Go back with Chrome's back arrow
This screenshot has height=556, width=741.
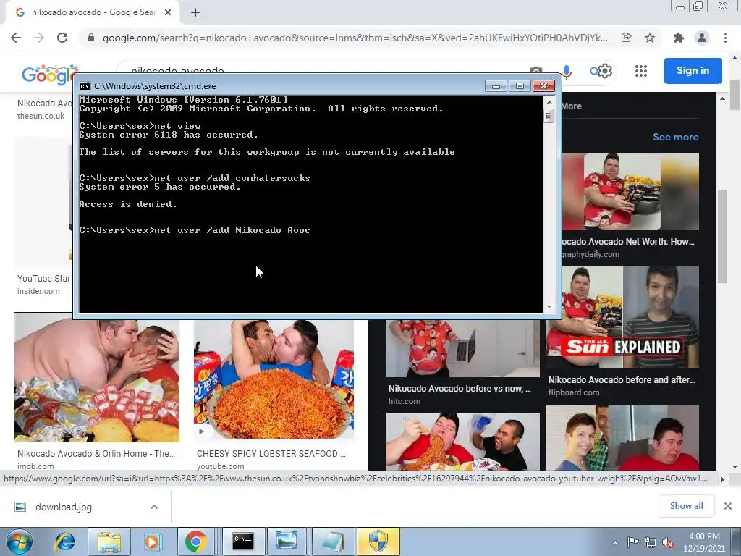(16, 38)
